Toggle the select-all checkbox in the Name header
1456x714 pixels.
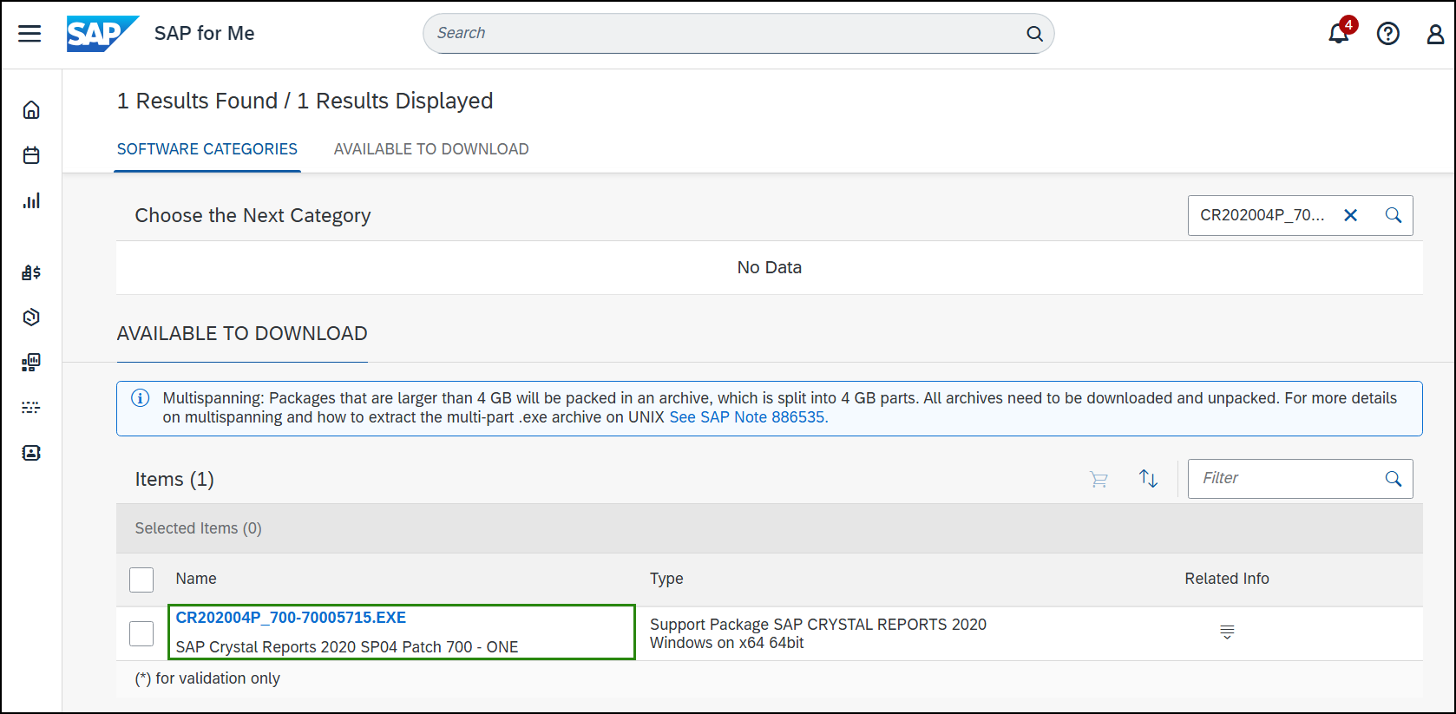[x=141, y=580]
